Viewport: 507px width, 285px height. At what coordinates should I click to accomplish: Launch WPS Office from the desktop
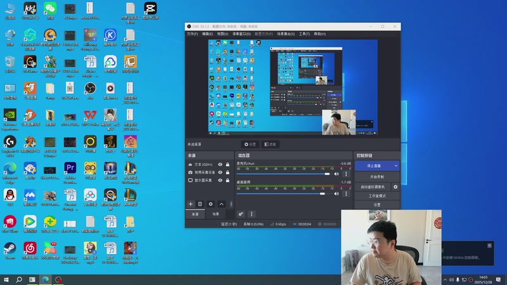pos(90,118)
